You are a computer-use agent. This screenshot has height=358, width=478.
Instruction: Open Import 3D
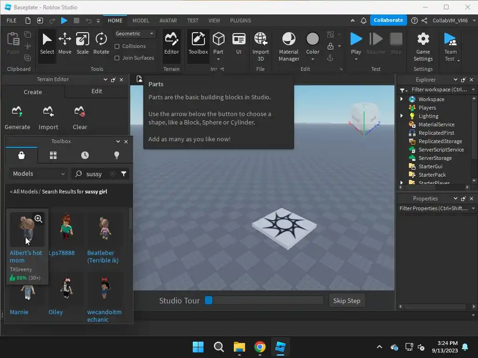pos(260,46)
